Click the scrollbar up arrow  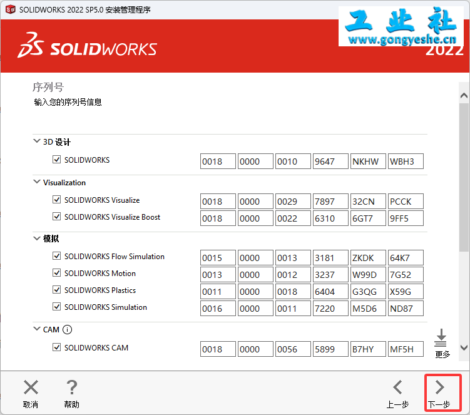pos(464,96)
